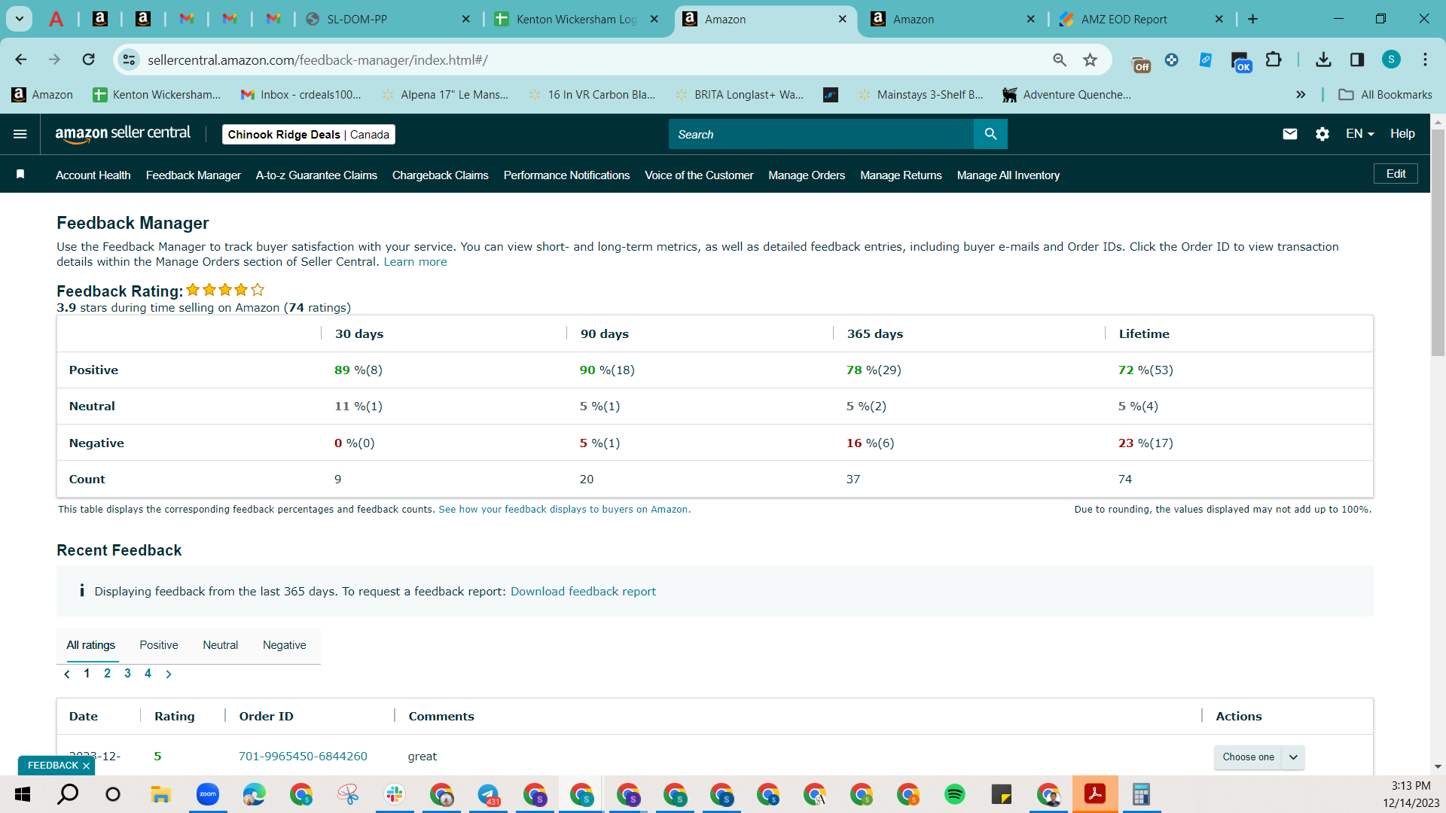Switch to the AMZ EOD Report tab
This screenshot has height=813, width=1446.
tap(1142, 19)
